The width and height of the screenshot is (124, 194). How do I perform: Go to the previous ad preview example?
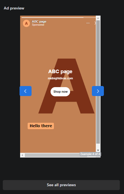click(25, 91)
